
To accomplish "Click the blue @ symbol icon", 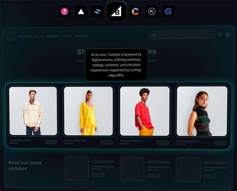I will [168, 11].
